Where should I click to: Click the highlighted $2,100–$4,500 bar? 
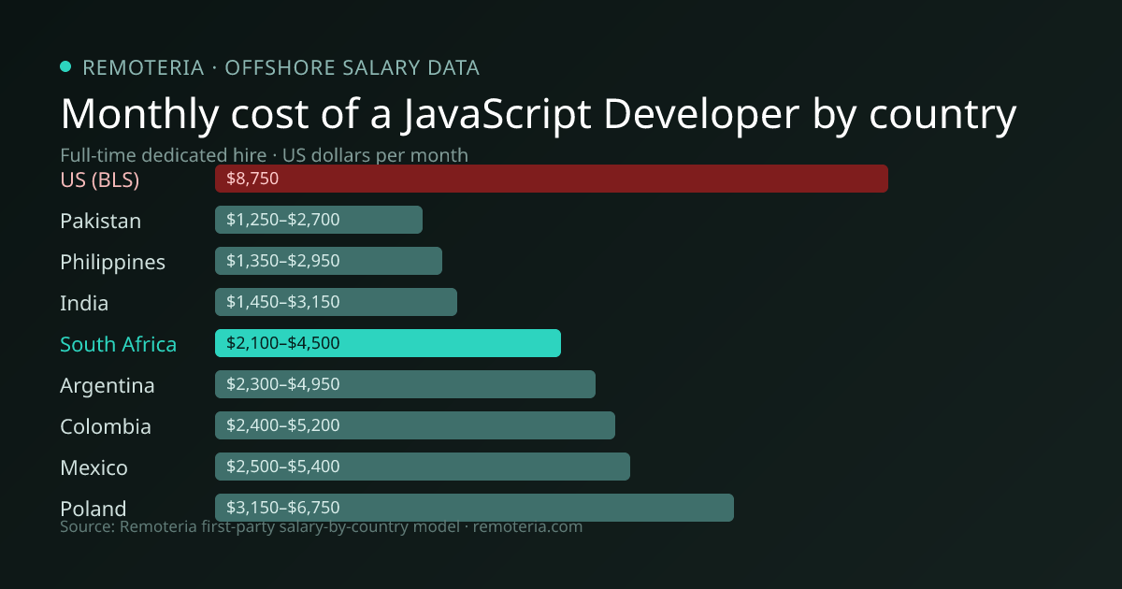[388, 343]
